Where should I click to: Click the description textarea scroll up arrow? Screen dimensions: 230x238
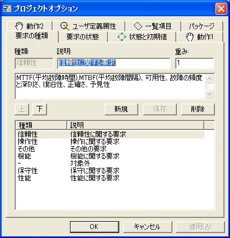click(x=209, y=78)
